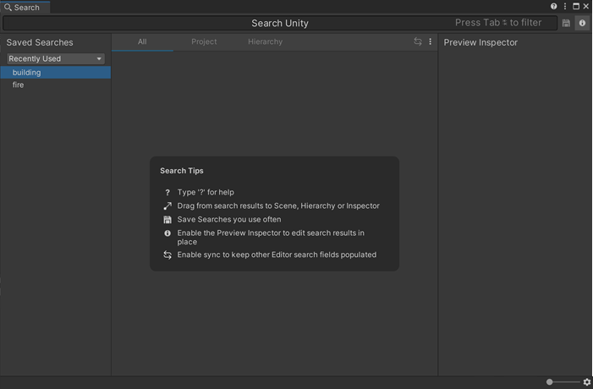This screenshot has width=593, height=389.
Task: Maximize the Search window
Action: tap(576, 7)
